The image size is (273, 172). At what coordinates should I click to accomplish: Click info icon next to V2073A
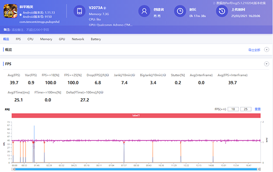click(x=105, y=8)
